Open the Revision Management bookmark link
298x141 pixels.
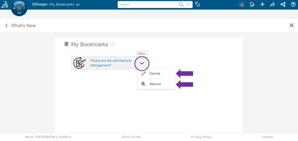pyautogui.click(x=111, y=63)
